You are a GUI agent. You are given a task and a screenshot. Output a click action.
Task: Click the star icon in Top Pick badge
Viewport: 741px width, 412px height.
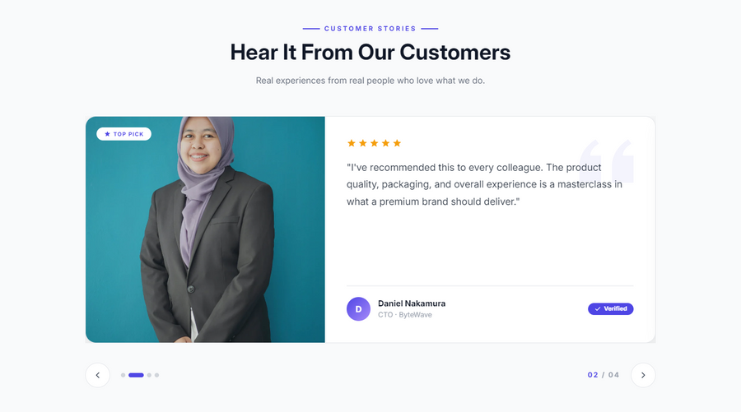click(x=107, y=134)
